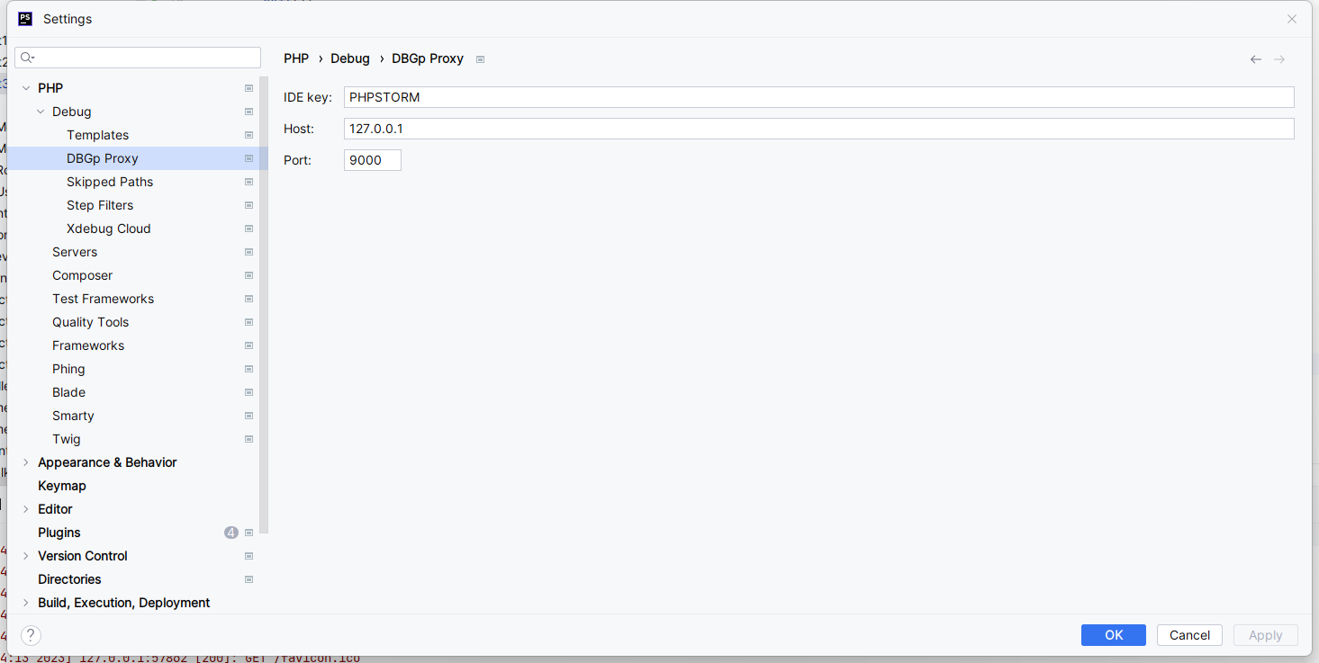Click the project settings icon next to Composer
The image size is (1319, 663).
(x=248, y=275)
